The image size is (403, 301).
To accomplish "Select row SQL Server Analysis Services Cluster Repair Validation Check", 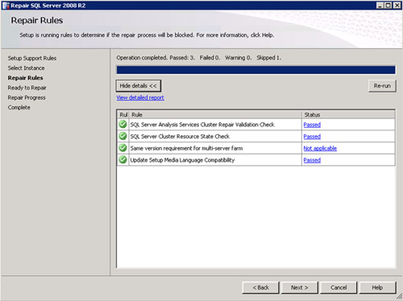I will pos(256,125).
